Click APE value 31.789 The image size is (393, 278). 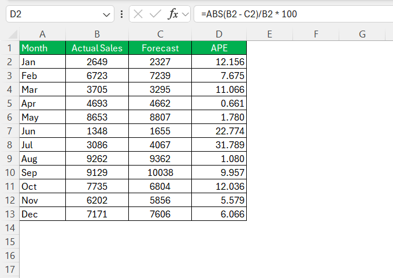[219, 145]
